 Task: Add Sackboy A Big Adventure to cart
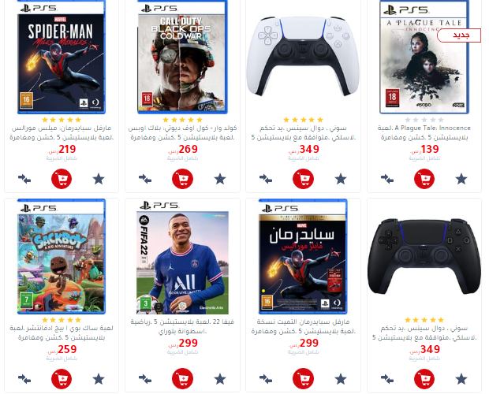62,379
